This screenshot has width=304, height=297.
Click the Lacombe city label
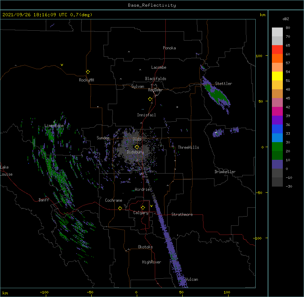click(x=159, y=67)
